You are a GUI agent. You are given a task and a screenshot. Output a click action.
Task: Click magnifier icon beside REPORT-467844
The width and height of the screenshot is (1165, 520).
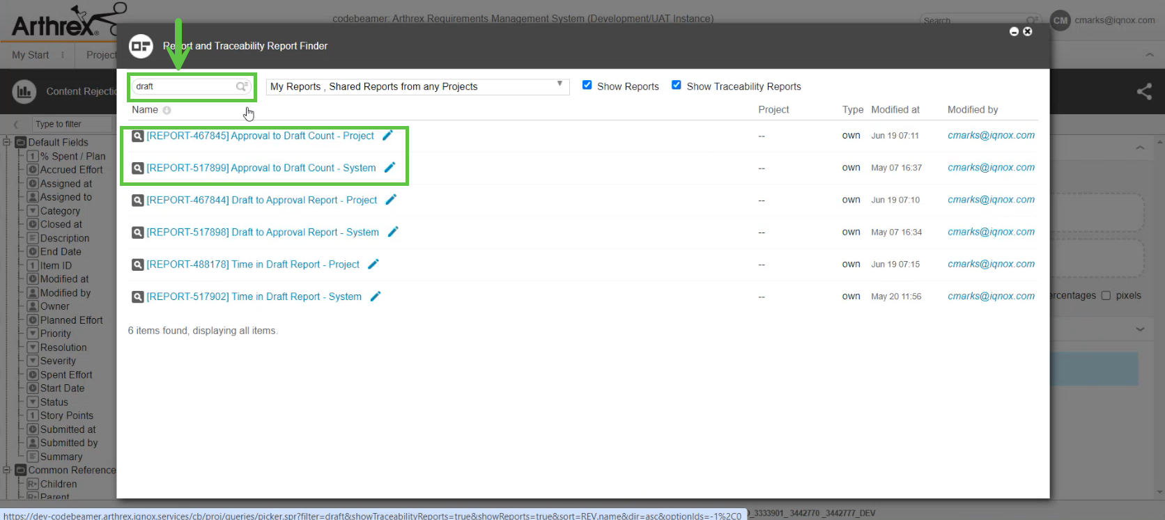pyautogui.click(x=138, y=200)
